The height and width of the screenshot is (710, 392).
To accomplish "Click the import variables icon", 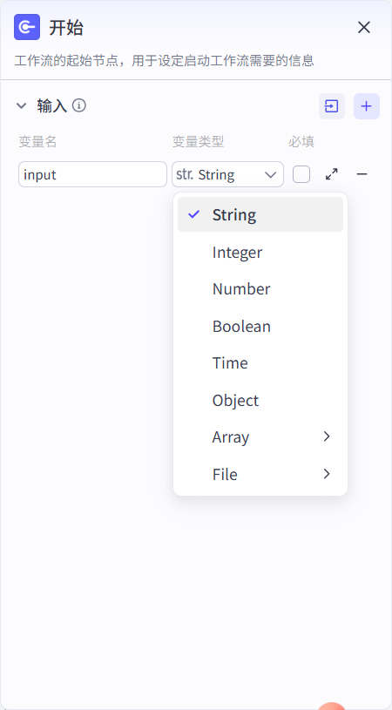I will pyautogui.click(x=332, y=106).
